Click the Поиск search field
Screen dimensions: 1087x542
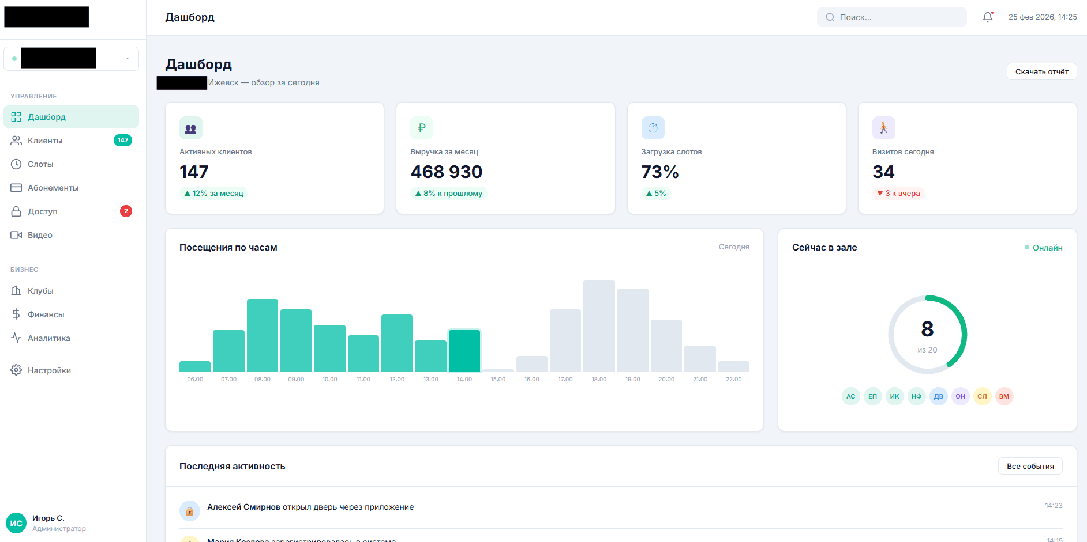point(891,17)
